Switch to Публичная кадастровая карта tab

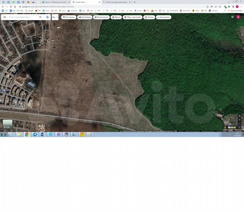[x=116, y=2]
